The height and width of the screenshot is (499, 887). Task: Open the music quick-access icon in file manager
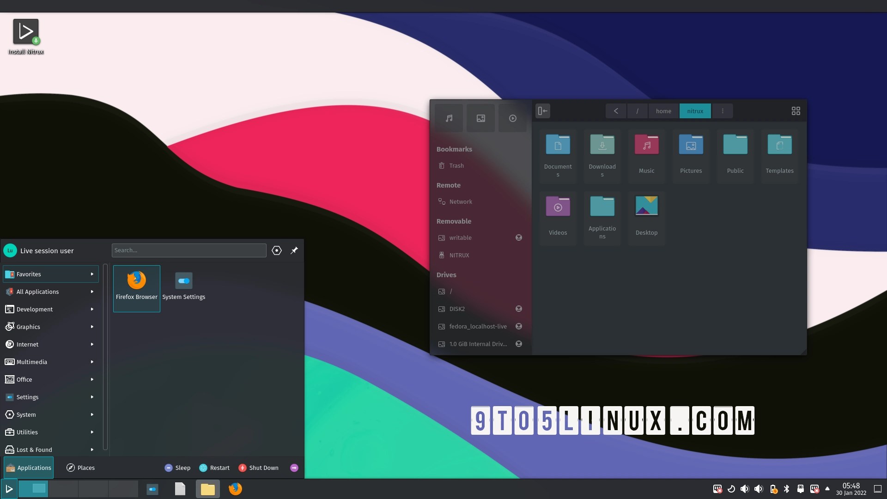click(x=449, y=118)
